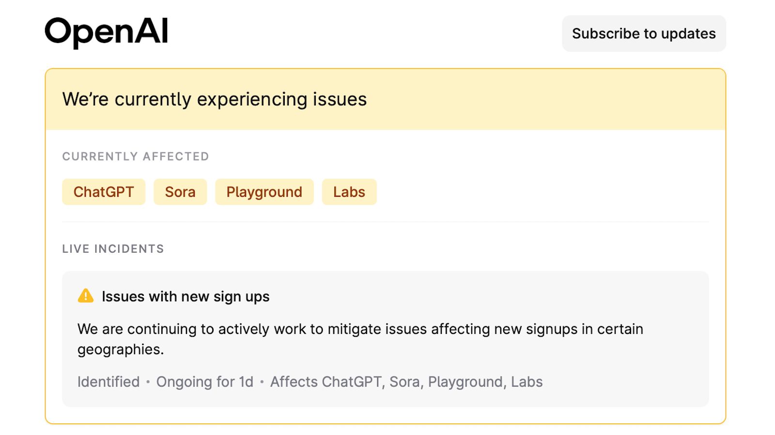Open the 'Issues with new sign ups' incident
Viewport: 775px width, 435px height.
pos(186,296)
